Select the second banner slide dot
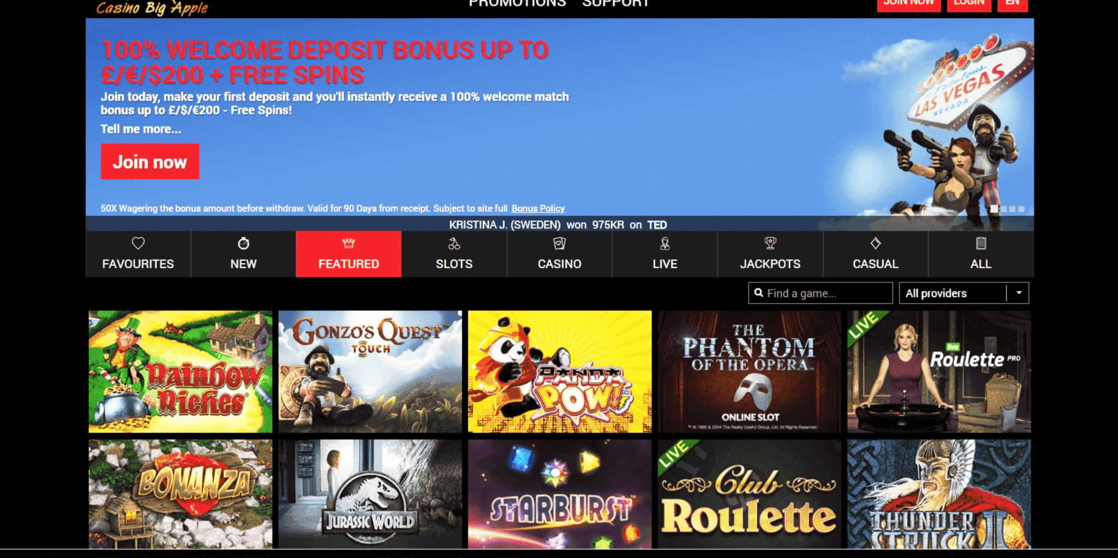This screenshot has height=558, width=1118. [x=1004, y=208]
